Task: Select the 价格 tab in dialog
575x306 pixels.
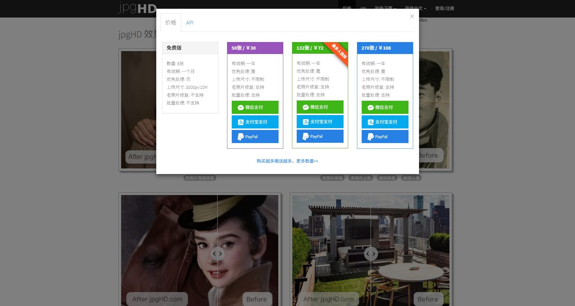Action: click(x=171, y=23)
